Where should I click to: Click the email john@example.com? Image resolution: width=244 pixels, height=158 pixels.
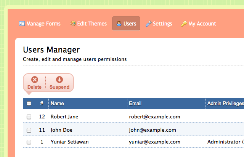[x=152, y=130]
